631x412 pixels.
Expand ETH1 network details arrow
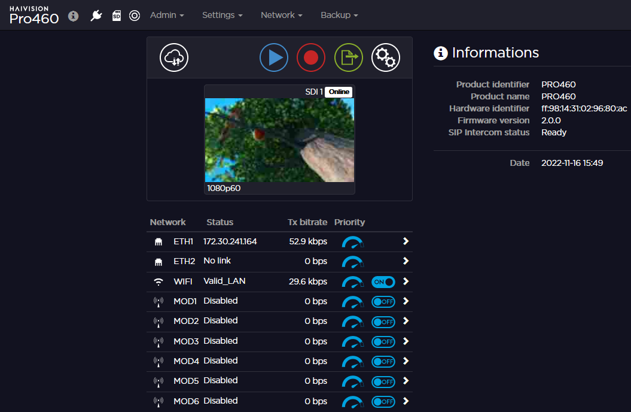coord(406,241)
